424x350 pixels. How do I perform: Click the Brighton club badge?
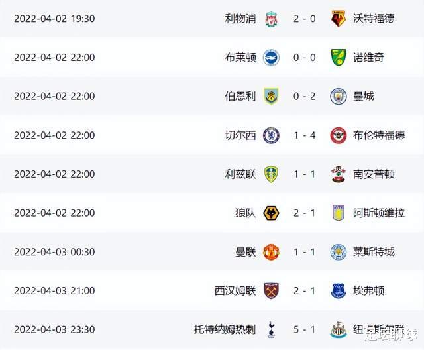(271, 58)
